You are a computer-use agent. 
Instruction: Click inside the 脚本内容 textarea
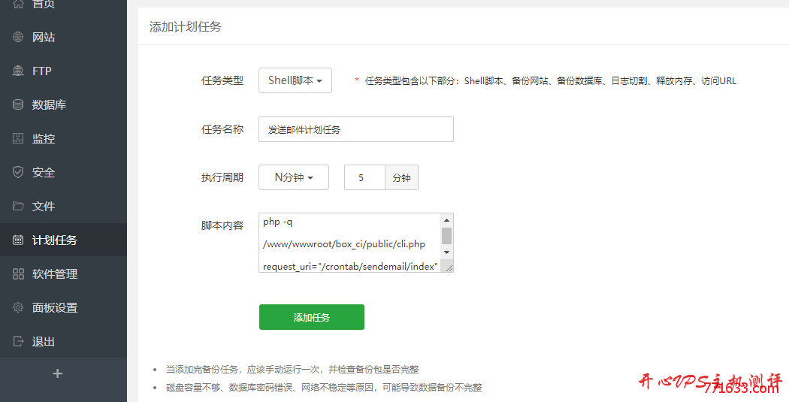[349, 243]
